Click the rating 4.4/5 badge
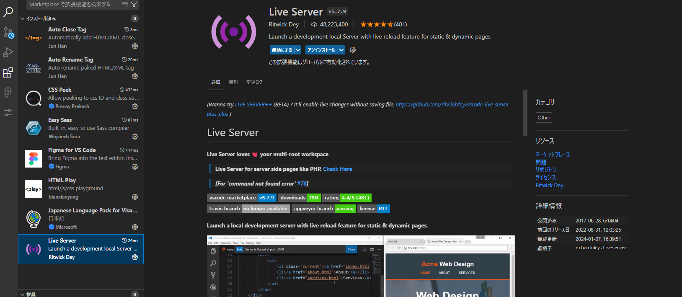The height and width of the screenshot is (297, 682). tap(347, 198)
